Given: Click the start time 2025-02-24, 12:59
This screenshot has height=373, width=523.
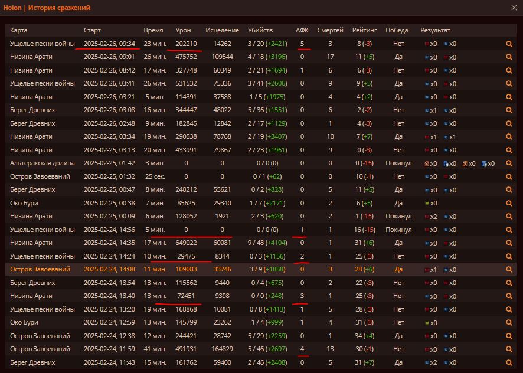Looking at the screenshot, I should 109,323.
